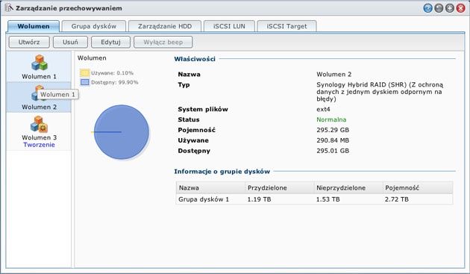Sort by the Przydzielone column header
The width and height of the screenshot is (470, 274).
point(279,188)
